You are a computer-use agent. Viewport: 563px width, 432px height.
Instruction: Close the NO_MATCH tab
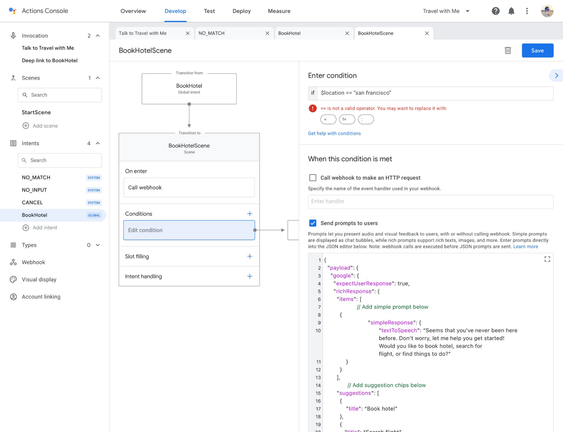(x=267, y=33)
